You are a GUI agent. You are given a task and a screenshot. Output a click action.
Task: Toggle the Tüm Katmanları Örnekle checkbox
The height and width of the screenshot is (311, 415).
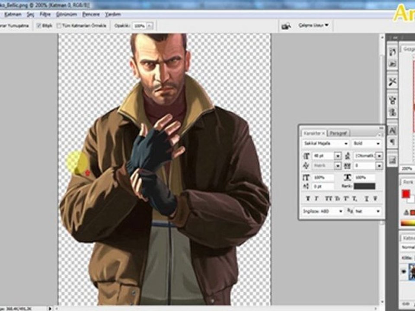(x=59, y=25)
